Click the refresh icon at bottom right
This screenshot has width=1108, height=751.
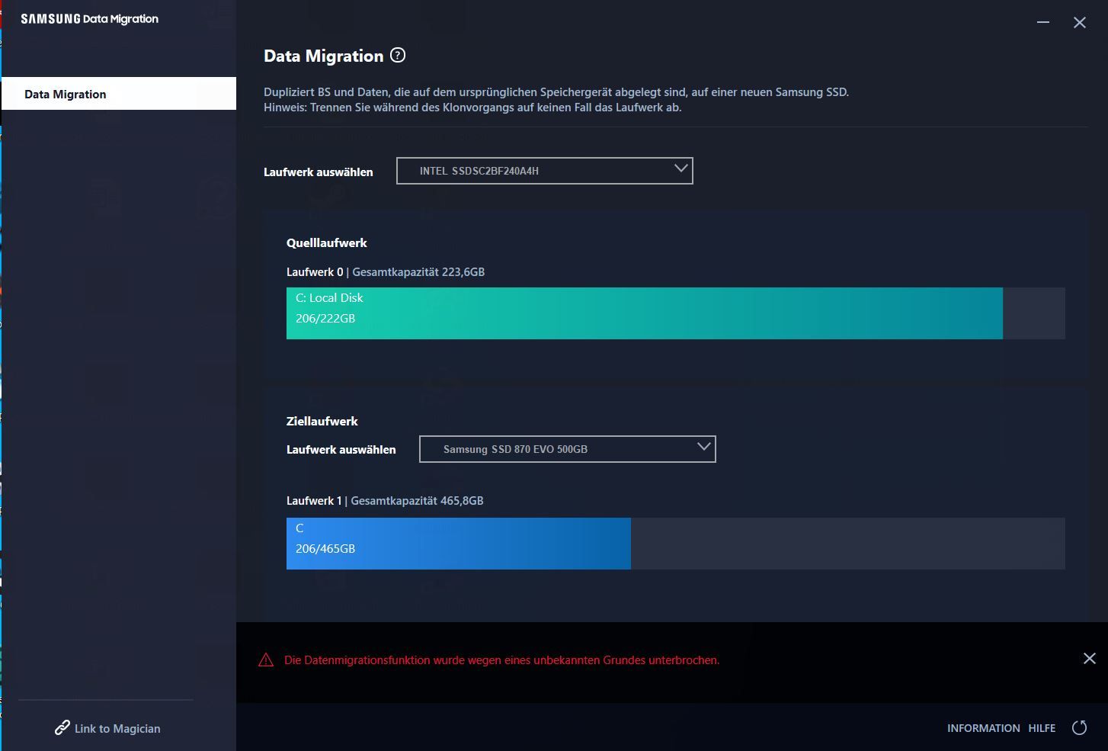[x=1079, y=727]
